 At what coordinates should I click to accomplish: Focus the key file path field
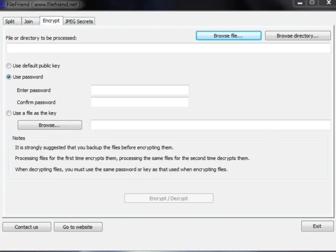tap(211, 125)
